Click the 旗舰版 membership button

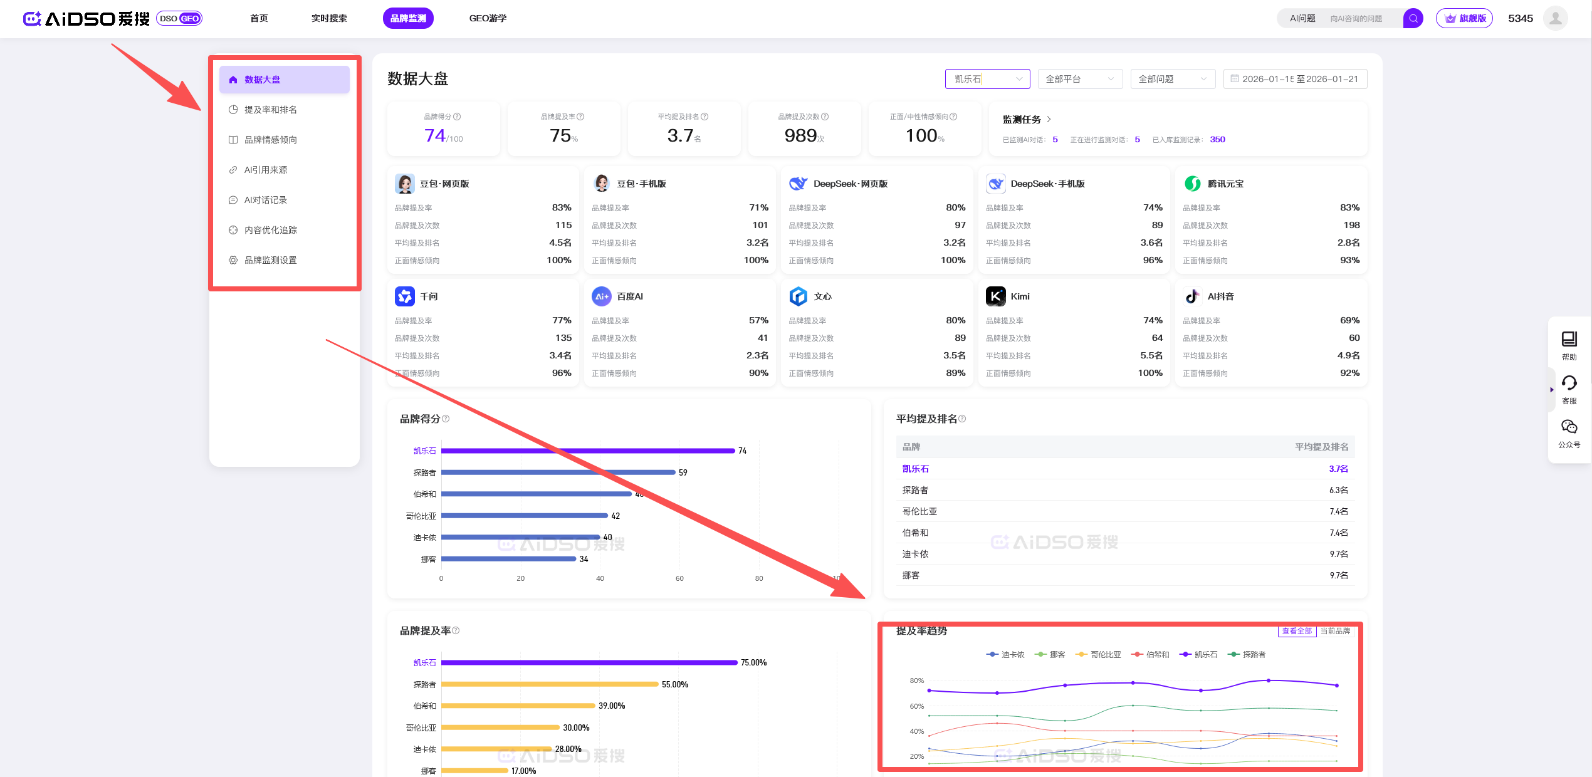point(1465,18)
